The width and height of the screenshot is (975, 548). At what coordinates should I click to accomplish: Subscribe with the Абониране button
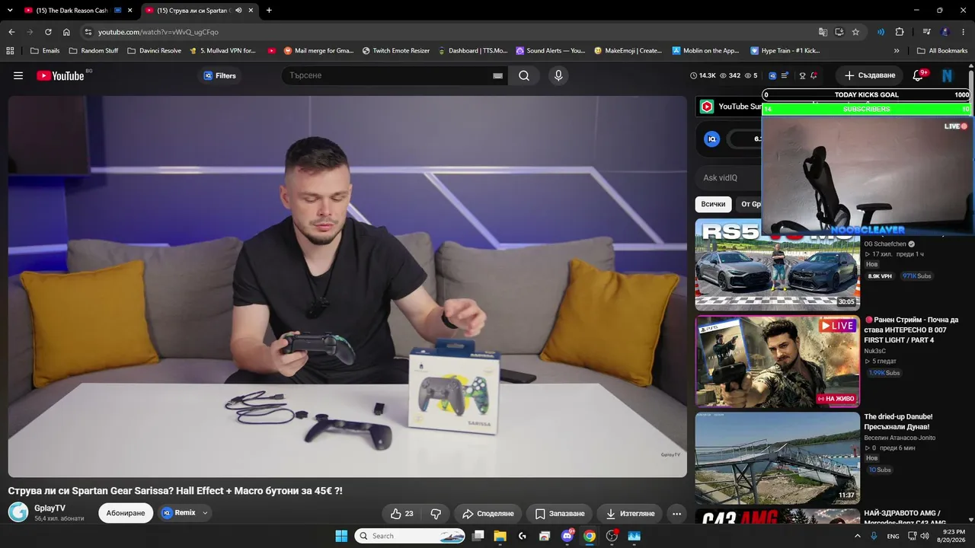126,513
